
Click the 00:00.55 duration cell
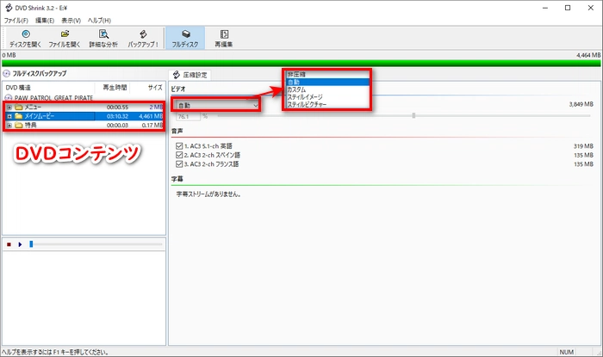coord(118,107)
